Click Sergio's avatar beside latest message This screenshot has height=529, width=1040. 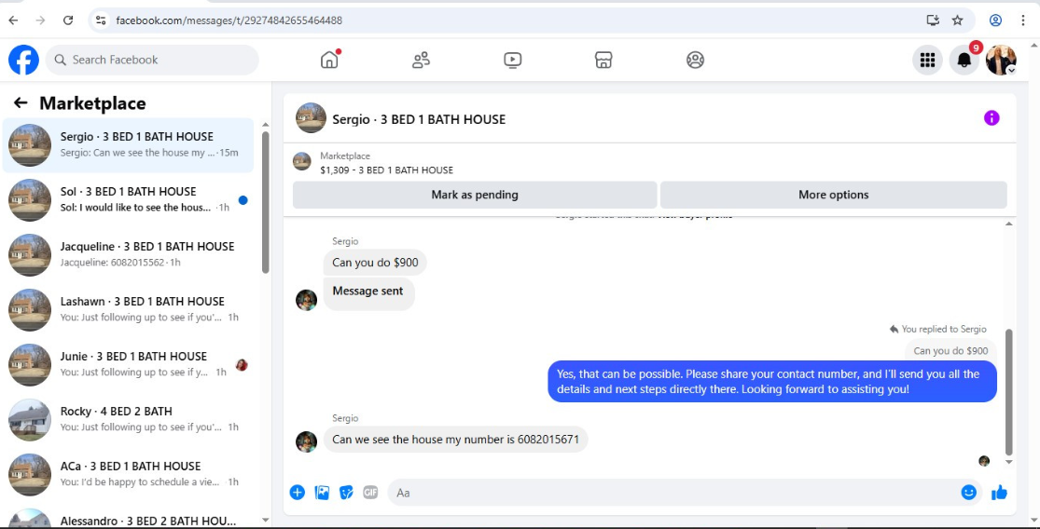coord(307,441)
